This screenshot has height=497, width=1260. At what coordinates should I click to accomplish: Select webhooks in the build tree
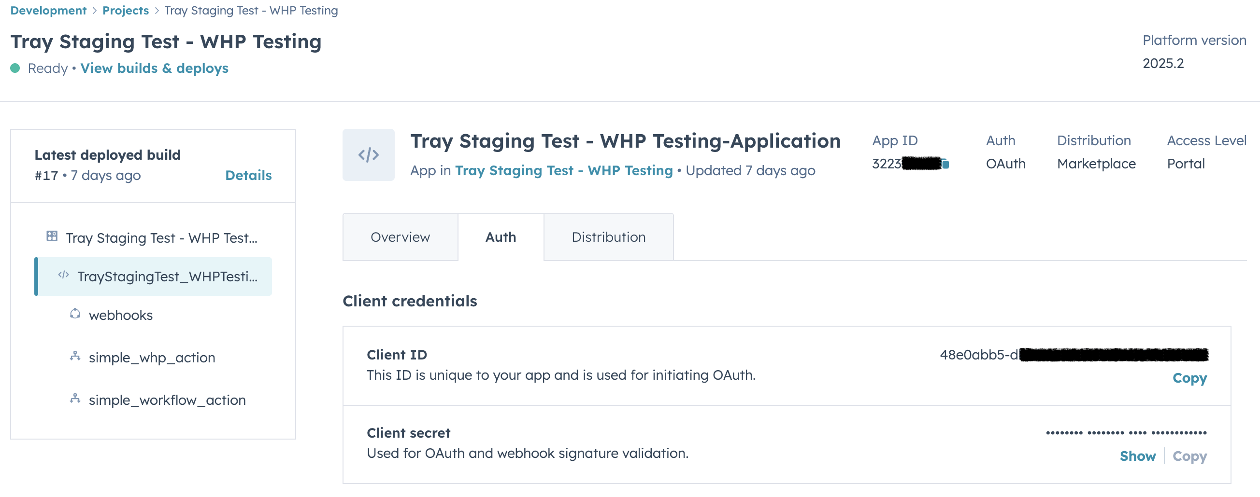120,315
